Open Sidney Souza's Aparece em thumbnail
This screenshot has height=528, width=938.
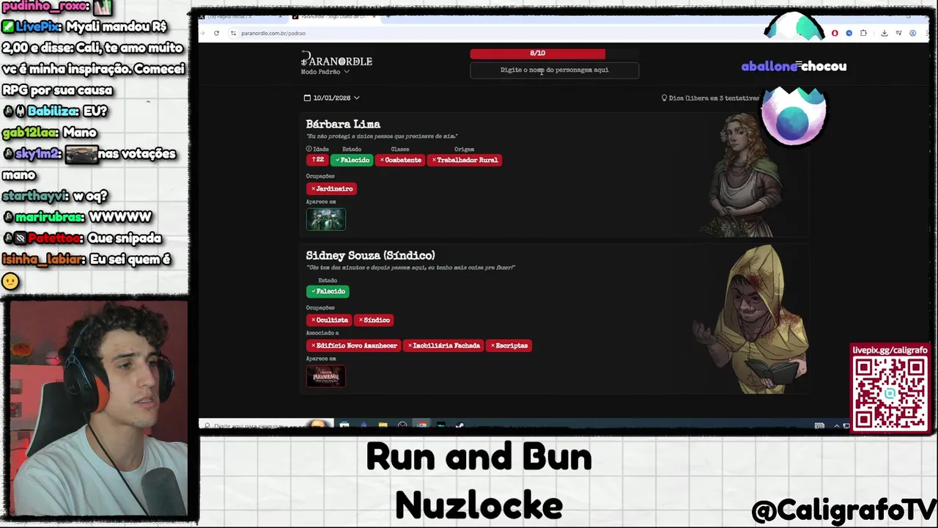pos(326,376)
